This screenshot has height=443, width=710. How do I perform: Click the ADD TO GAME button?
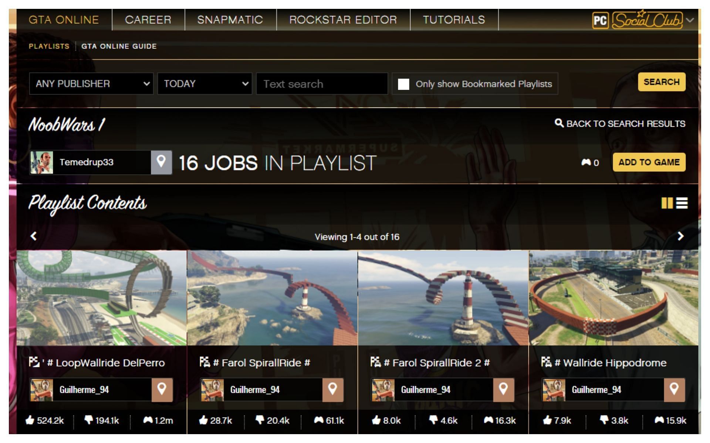tap(649, 162)
